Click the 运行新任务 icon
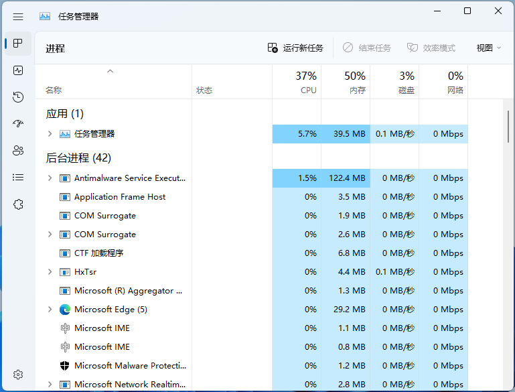This screenshot has height=392, width=515. 273,48
